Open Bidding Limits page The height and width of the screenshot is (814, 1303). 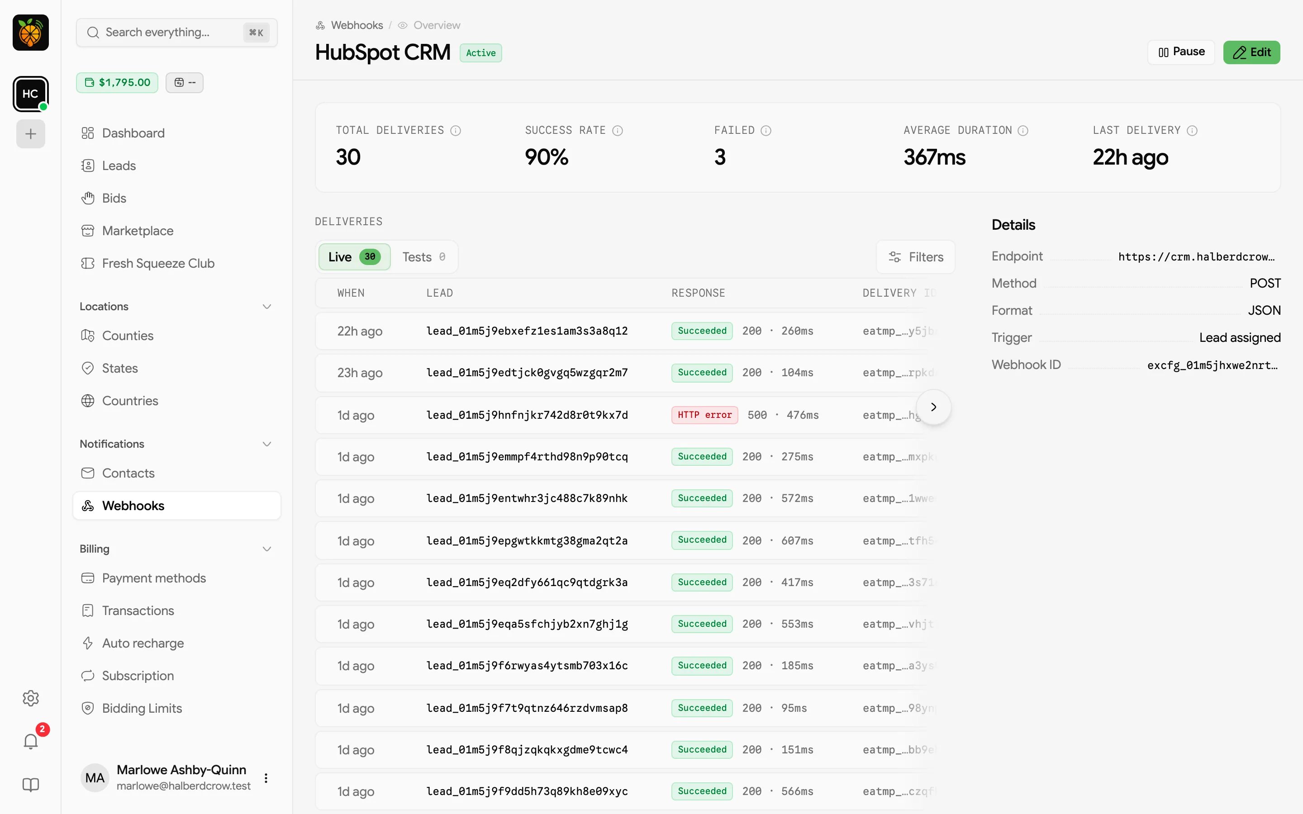tap(176, 708)
